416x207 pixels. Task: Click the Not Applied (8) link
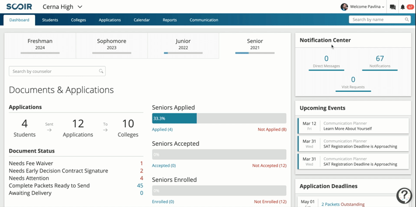(x=272, y=130)
